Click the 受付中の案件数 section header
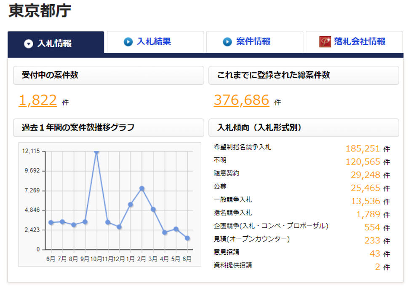Viewport: 411px width, 286px height. click(109, 76)
